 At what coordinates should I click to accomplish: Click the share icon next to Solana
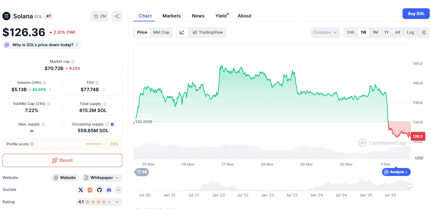tap(117, 16)
